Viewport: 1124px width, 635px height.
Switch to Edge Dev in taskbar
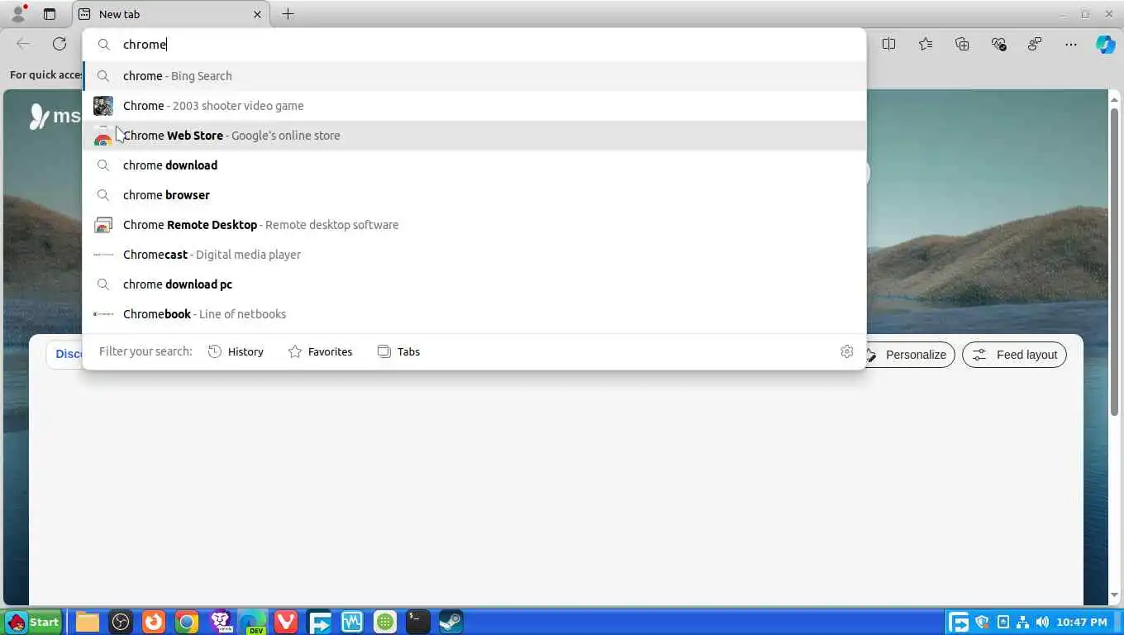pos(253,622)
